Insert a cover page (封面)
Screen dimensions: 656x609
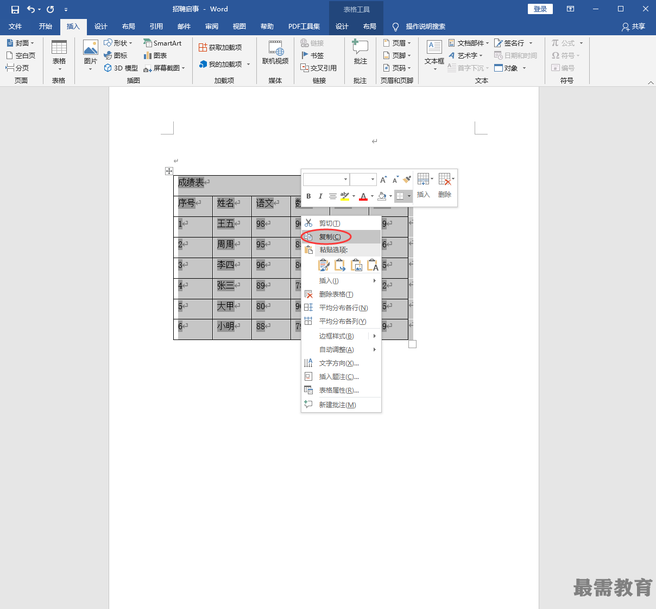(x=21, y=43)
